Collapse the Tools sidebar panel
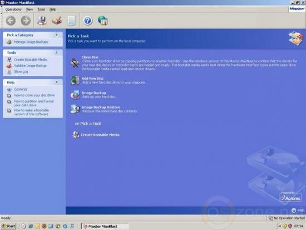Screen dimensions: 306x230 pos(56,52)
